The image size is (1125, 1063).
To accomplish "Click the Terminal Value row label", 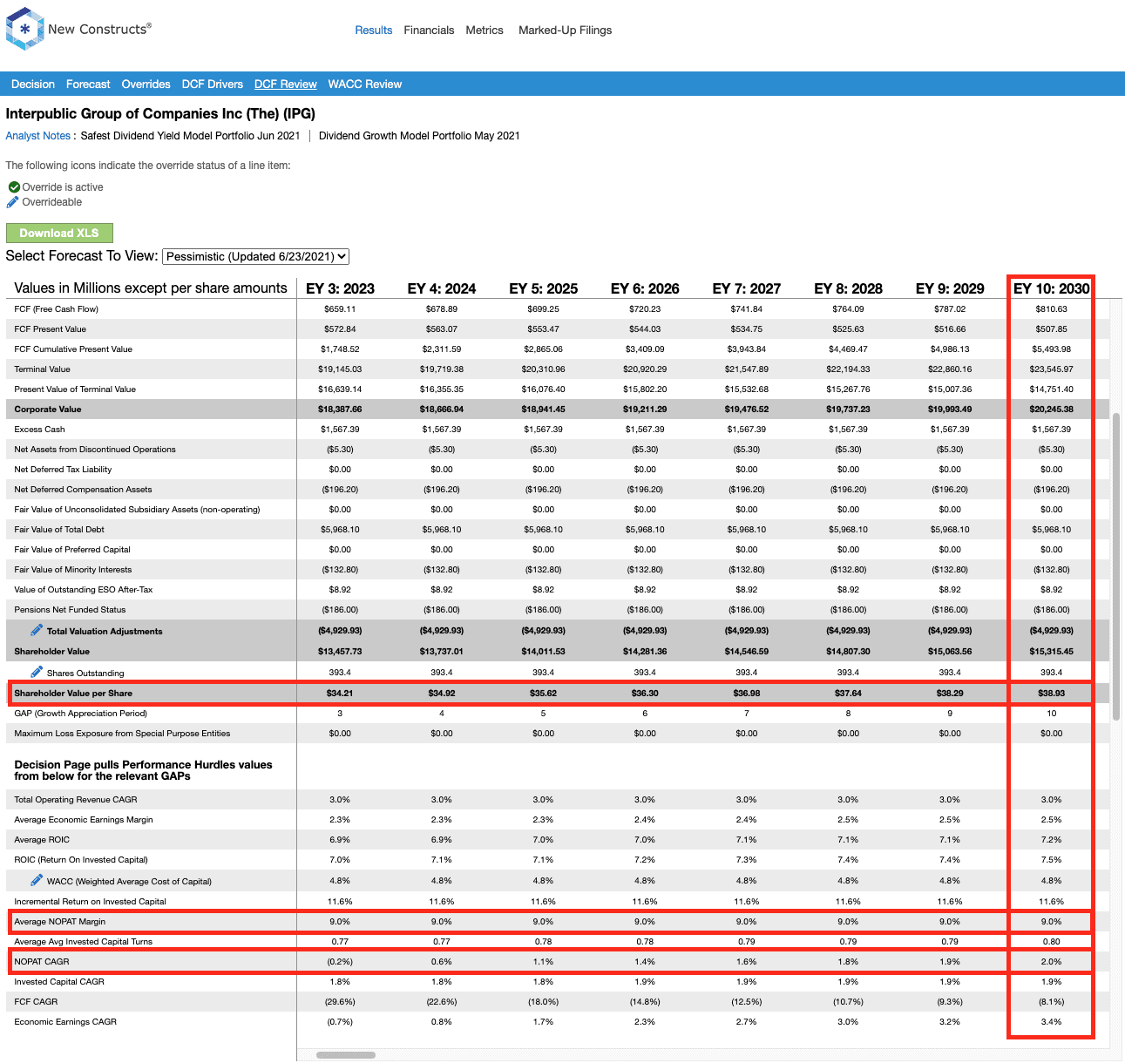I will point(43,369).
